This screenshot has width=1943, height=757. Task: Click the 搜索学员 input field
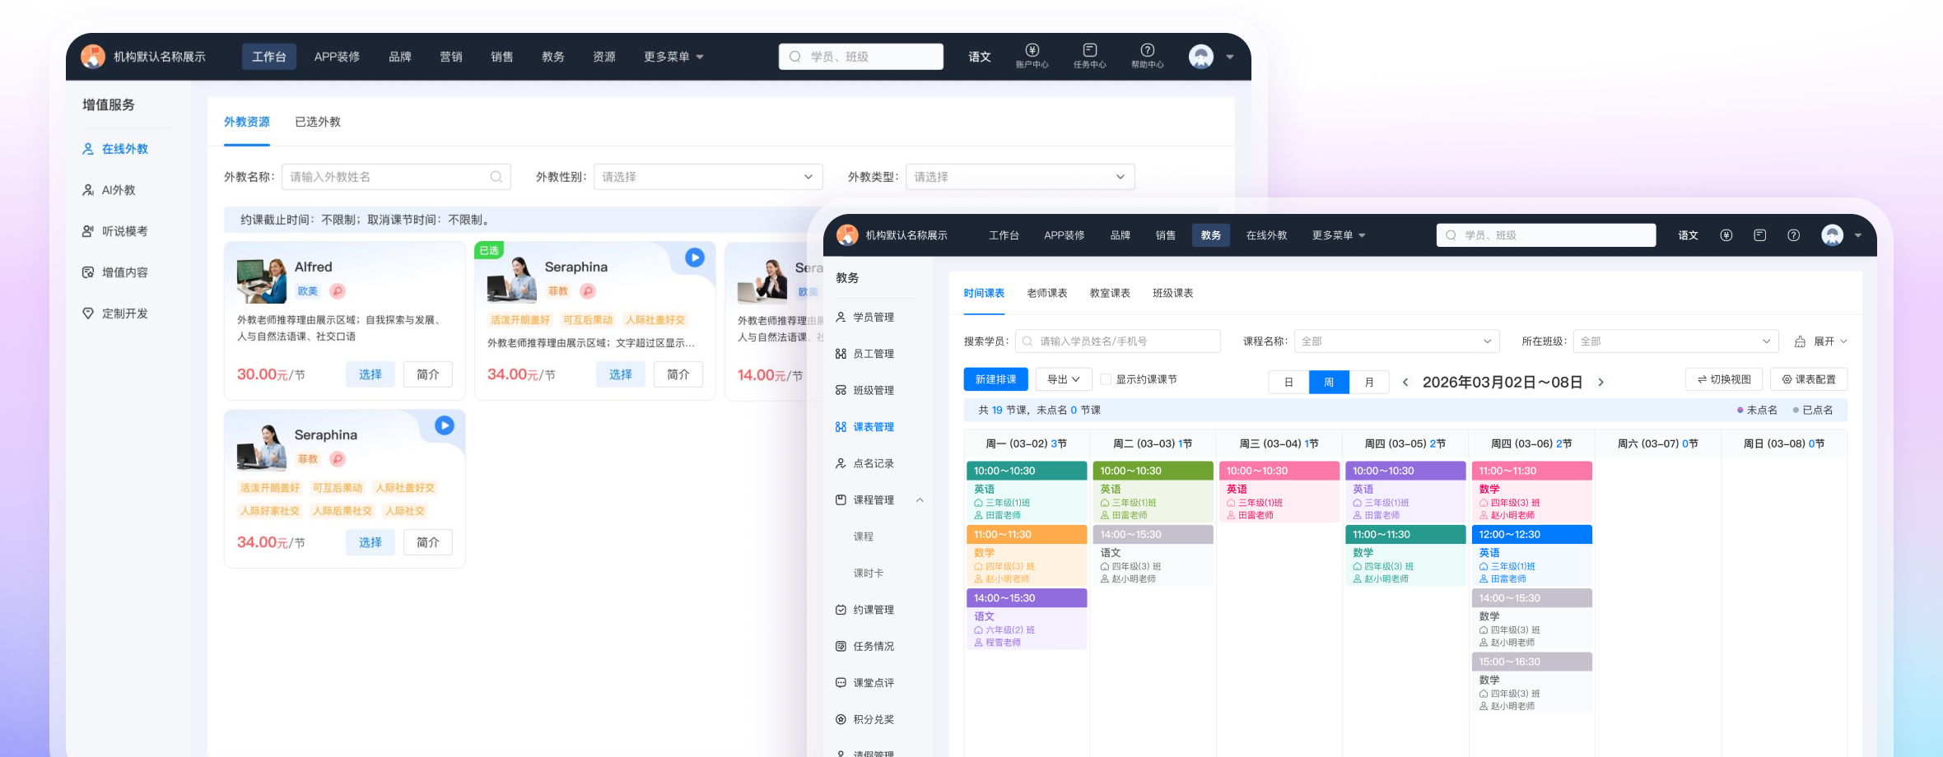(1118, 341)
